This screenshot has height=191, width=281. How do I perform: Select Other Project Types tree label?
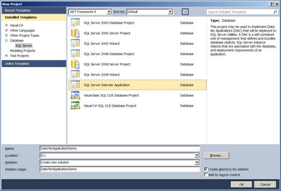[24, 36]
